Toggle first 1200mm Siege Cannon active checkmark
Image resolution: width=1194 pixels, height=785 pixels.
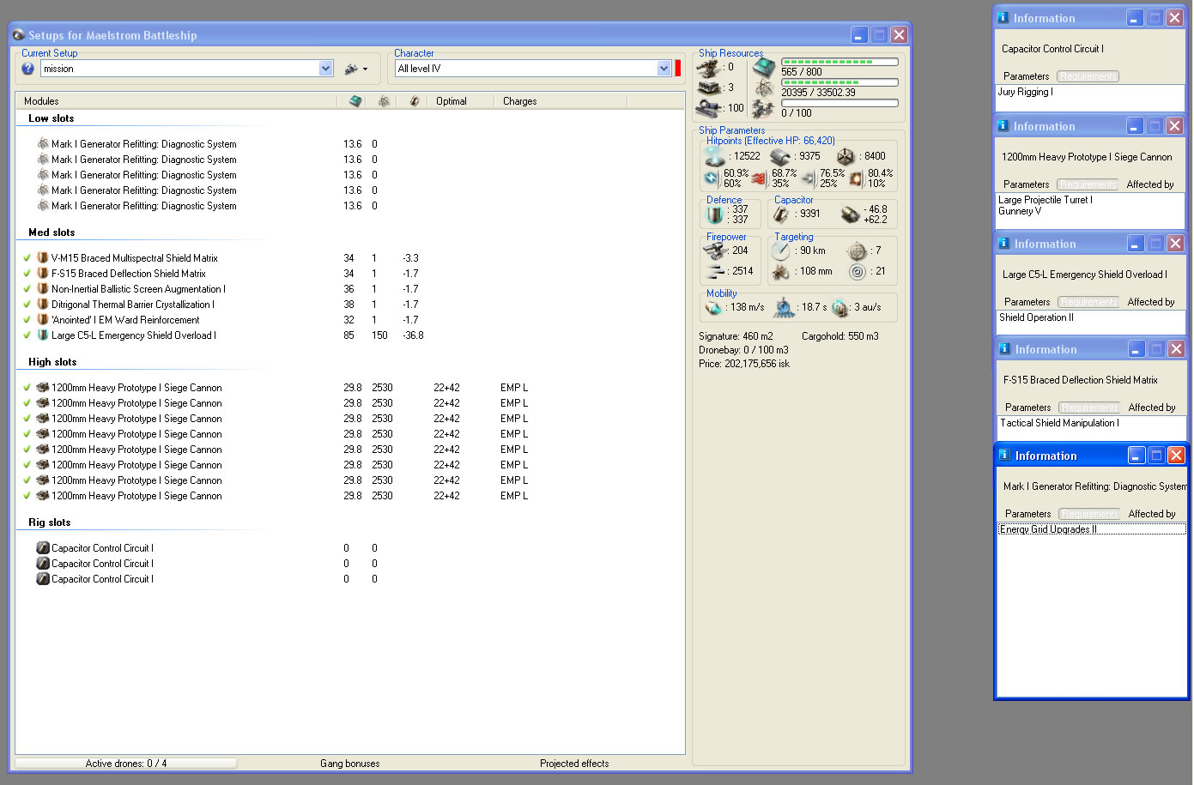click(27, 388)
